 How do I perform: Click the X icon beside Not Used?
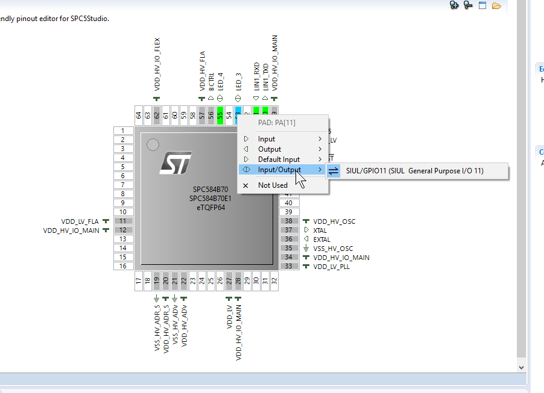click(245, 185)
